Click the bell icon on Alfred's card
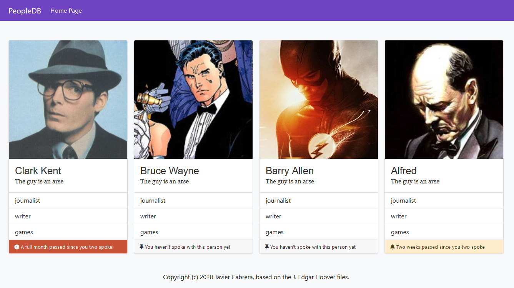 (x=393, y=247)
